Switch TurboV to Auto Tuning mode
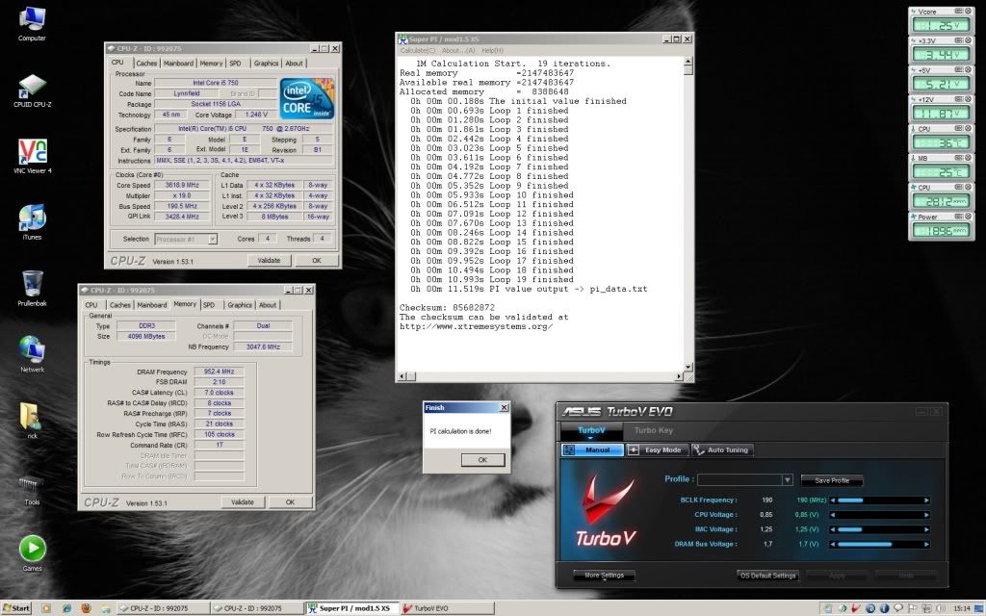The height and width of the screenshot is (616, 986). click(721, 449)
